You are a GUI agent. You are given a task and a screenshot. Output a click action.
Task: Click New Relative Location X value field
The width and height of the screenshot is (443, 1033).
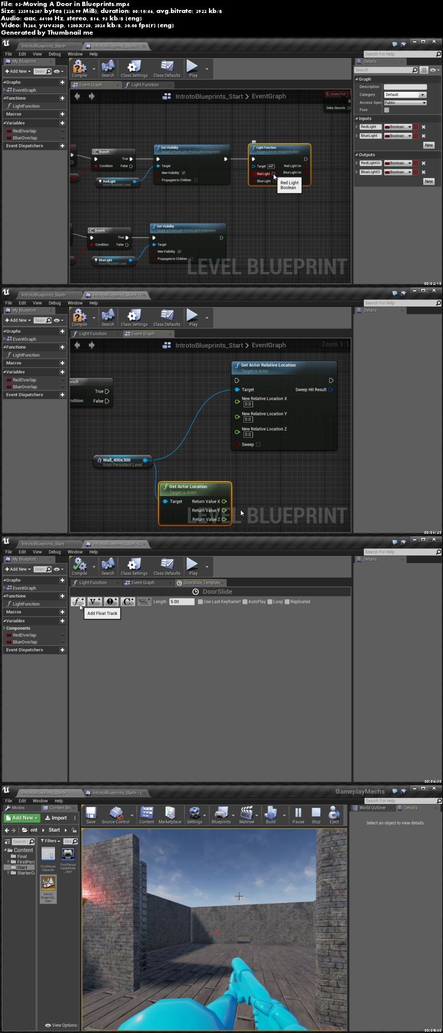248,404
